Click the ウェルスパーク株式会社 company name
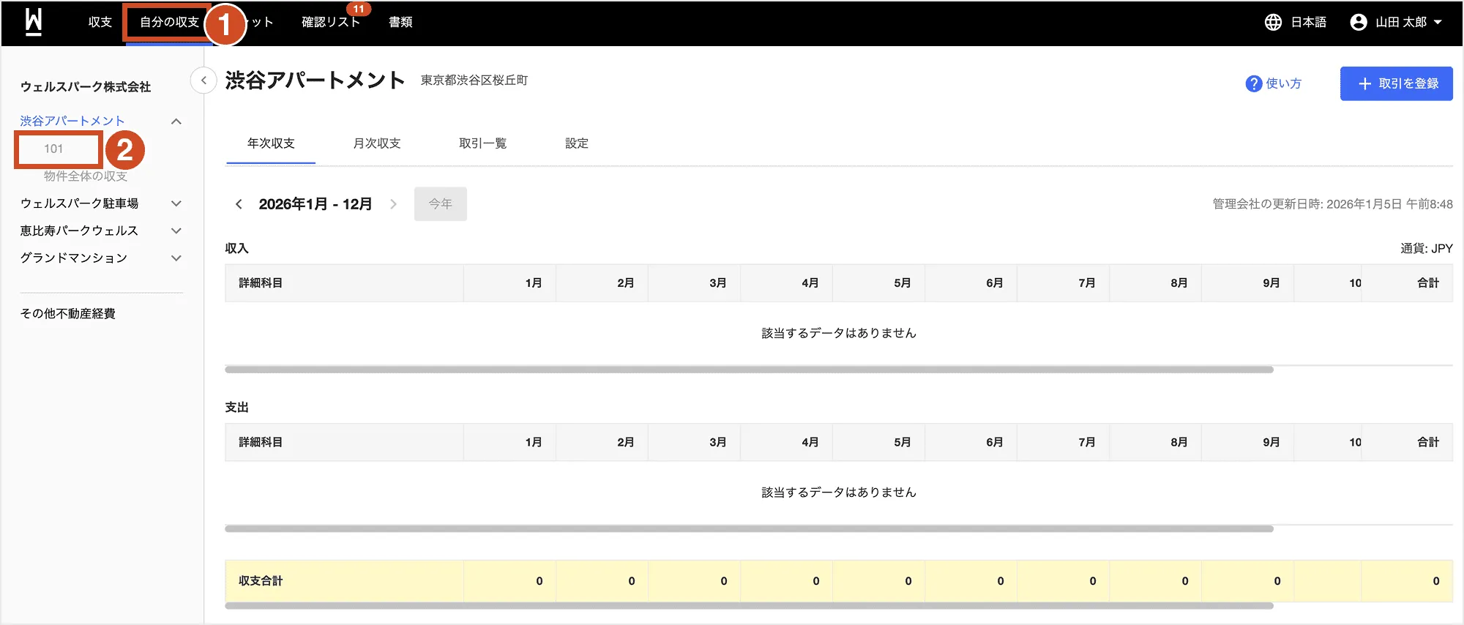 pyautogui.click(x=85, y=86)
